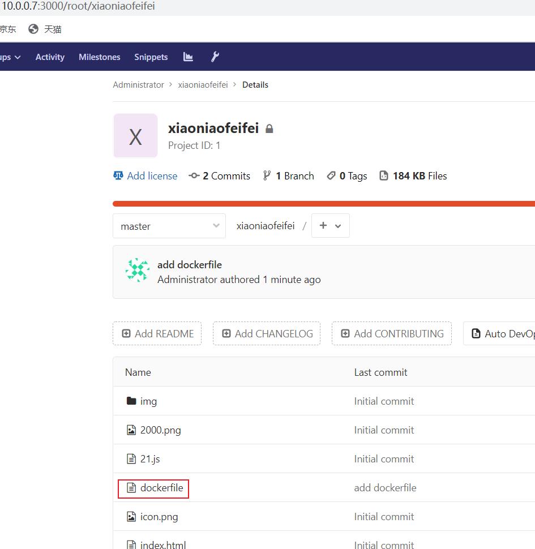Open the admin area wrench icon

click(215, 57)
